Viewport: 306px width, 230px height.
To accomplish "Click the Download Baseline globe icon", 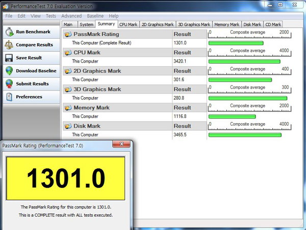I will (9, 71).
